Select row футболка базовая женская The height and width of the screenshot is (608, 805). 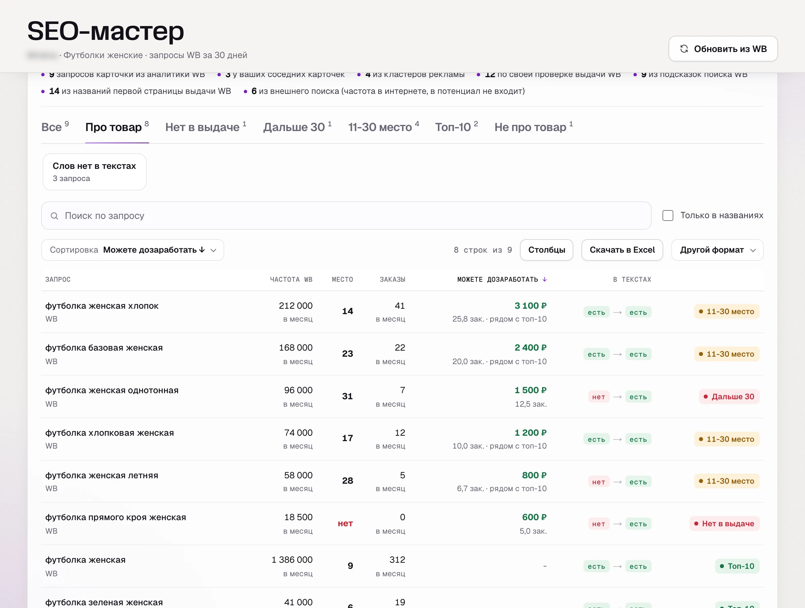click(x=402, y=354)
